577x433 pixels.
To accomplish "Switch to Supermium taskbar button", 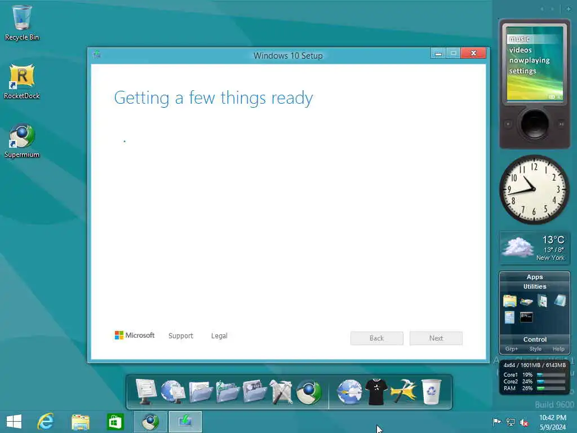I will click(150, 422).
